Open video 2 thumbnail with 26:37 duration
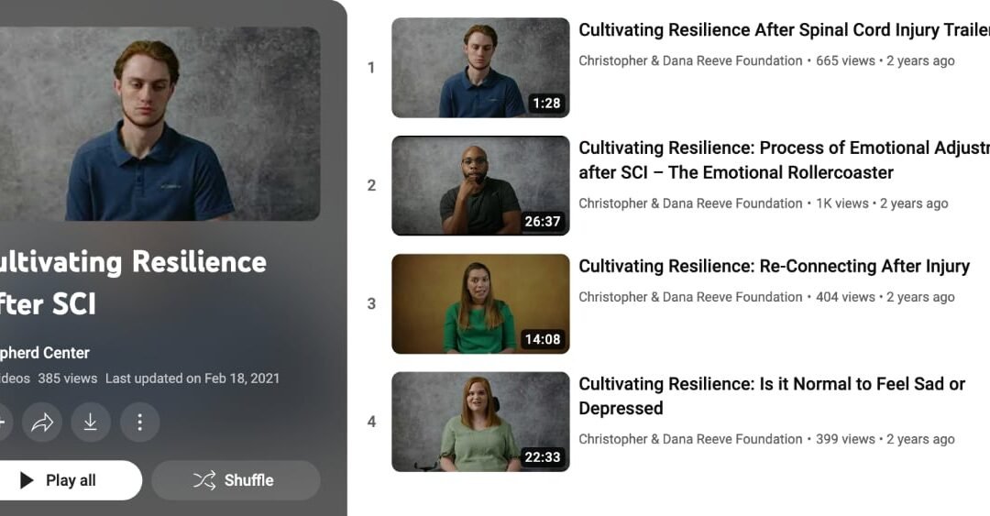The image size is (990, 516). click(x=480, y=186)
